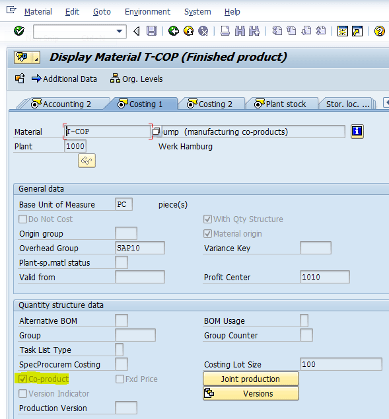Click the green Back arrow icon
Image resolution: width=389 pixels, height=419 pixels.
pyautogui.click(x=174, y=31)
